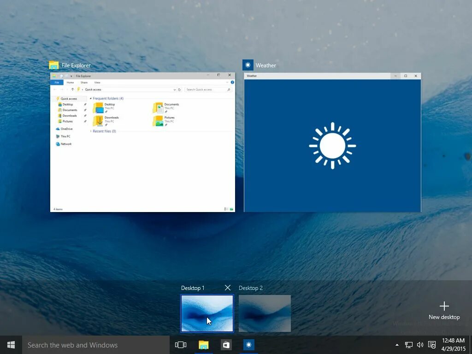Click the Search the web and Windows box
This screenshot has width=472, height=354.
96,345
